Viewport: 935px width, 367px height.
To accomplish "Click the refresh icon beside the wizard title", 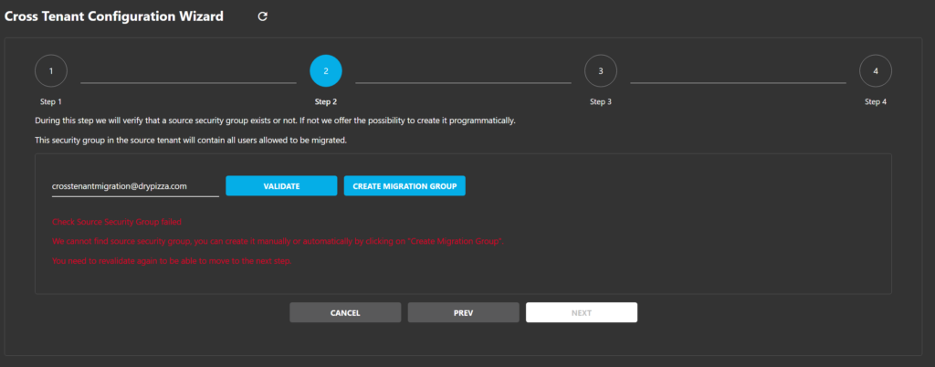I will pyautogui.click(x=262, y=16).
